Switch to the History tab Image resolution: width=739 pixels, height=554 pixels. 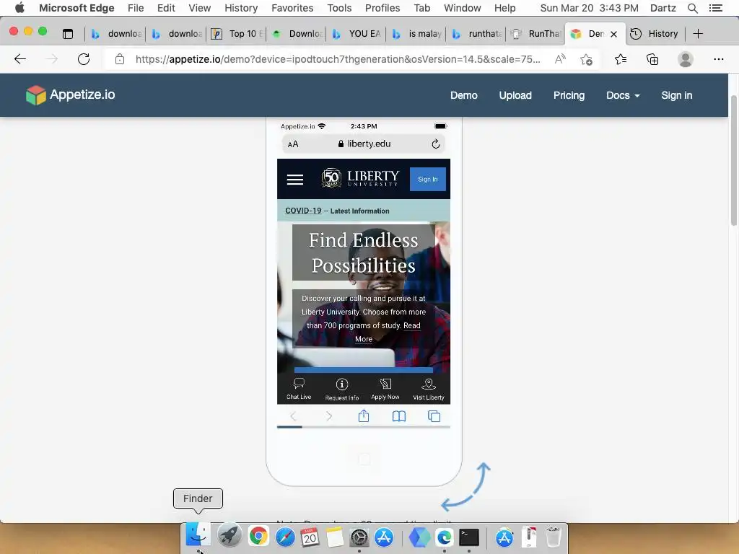657,33
